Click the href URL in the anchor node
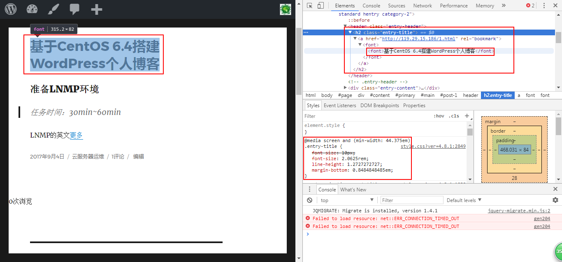The height and width of the screenshot is (262, 562). click(419, 39)
